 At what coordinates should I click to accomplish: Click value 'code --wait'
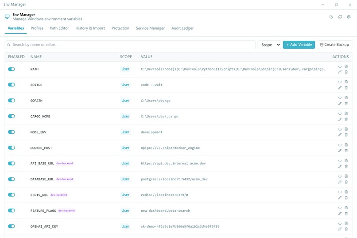(x=151, y=85)
